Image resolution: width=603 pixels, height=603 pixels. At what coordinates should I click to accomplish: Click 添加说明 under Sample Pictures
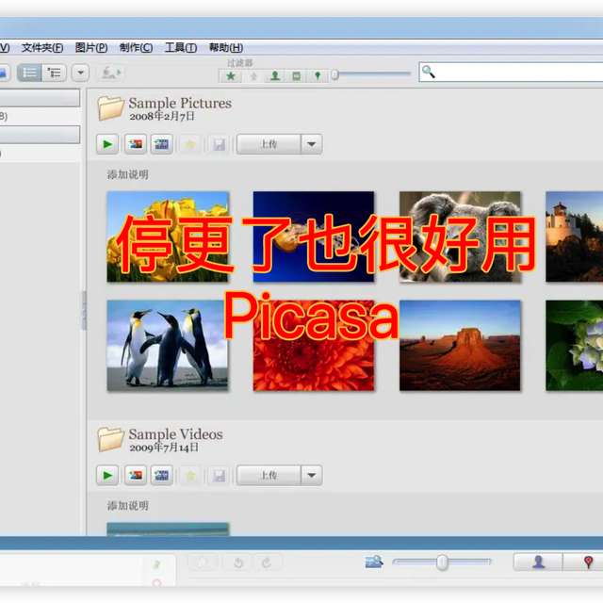pyautogui.click(x=128, y=174)
